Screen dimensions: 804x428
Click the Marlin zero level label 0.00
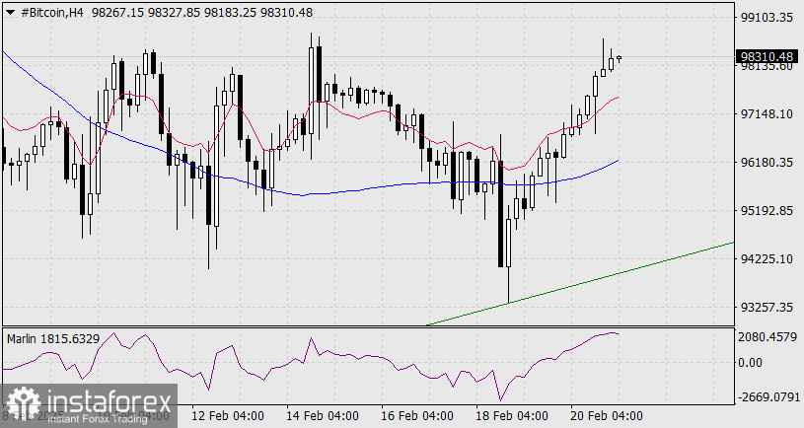[750, 362]
